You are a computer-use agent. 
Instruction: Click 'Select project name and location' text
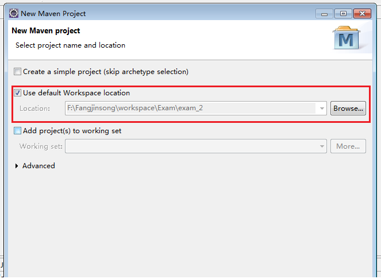point(70,45)
